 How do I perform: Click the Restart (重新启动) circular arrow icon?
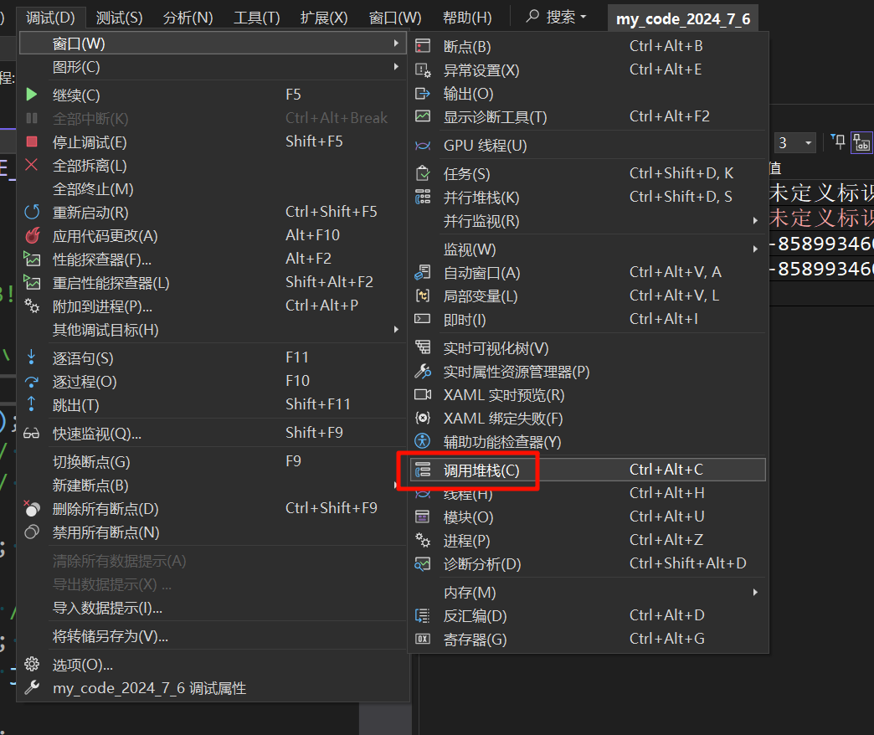point(32,213)
